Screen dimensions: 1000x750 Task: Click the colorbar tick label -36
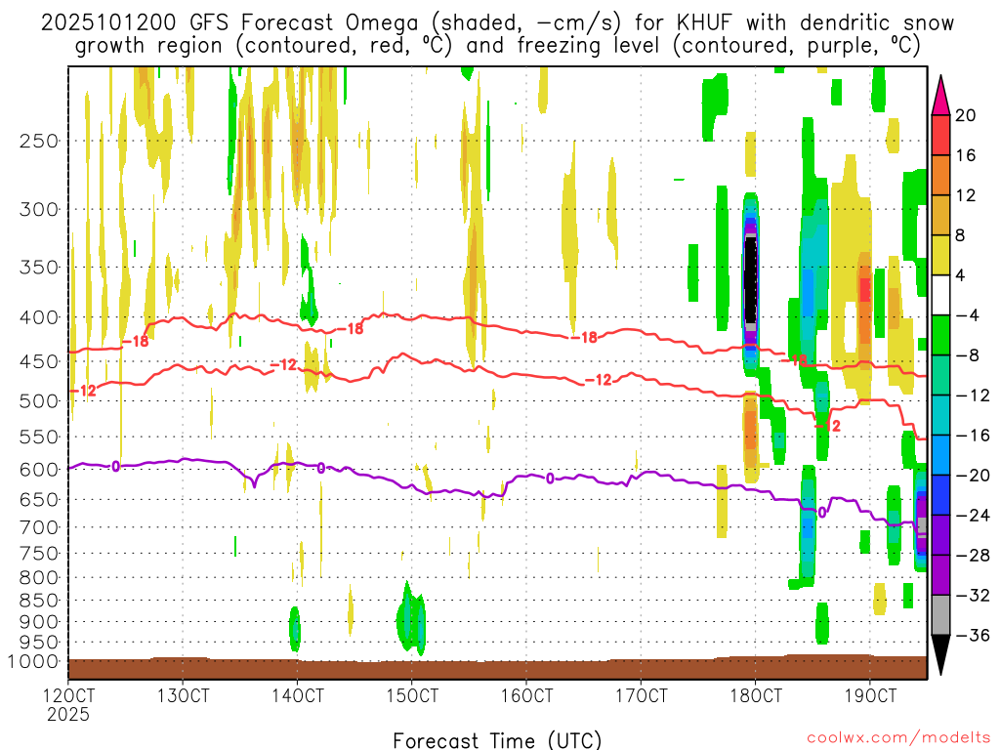pyautogui.click(x=973, y=635)
